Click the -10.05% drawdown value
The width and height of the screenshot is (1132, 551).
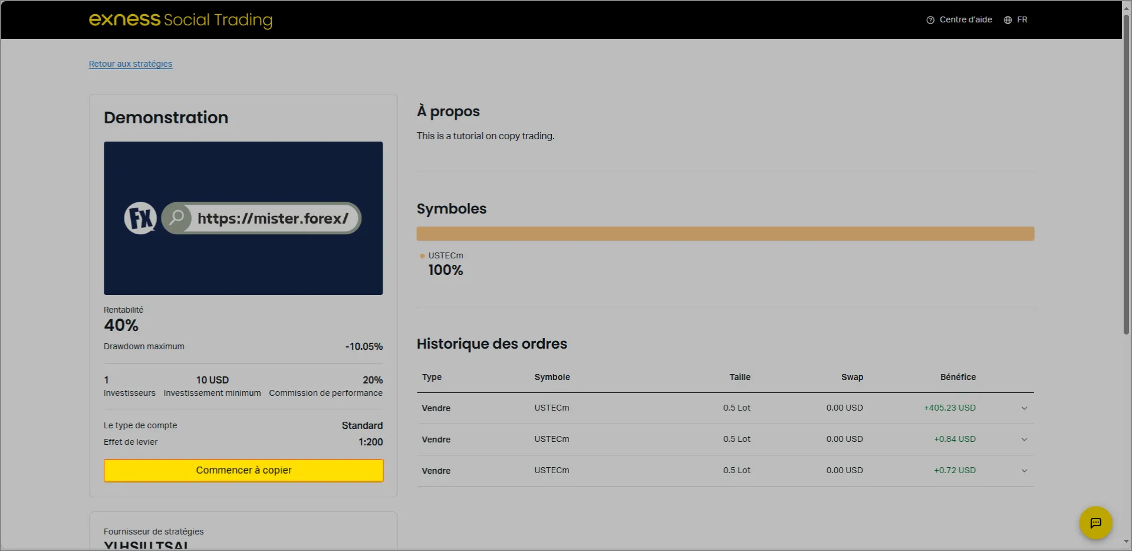364,346
